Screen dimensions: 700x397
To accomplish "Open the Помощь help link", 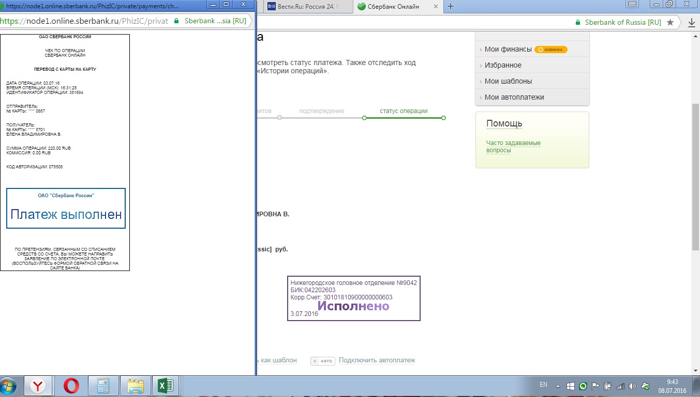I will 504,124.
